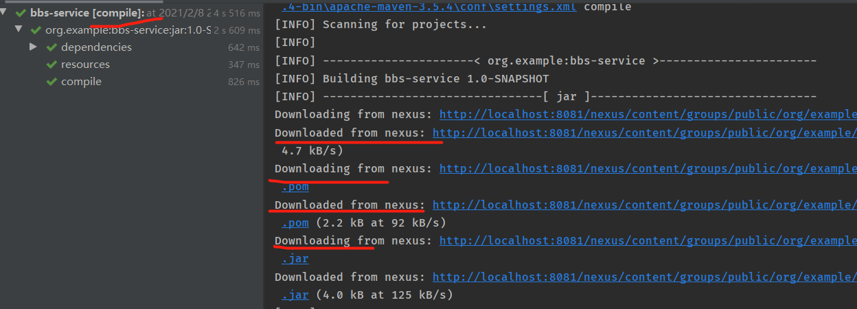Select the resources build step

pyautogui.click(x=130, y=65)
